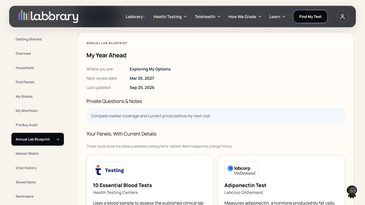Open Chat History in sidebar
This screenshot has height=205, width=365.
[x=26, y=168]
